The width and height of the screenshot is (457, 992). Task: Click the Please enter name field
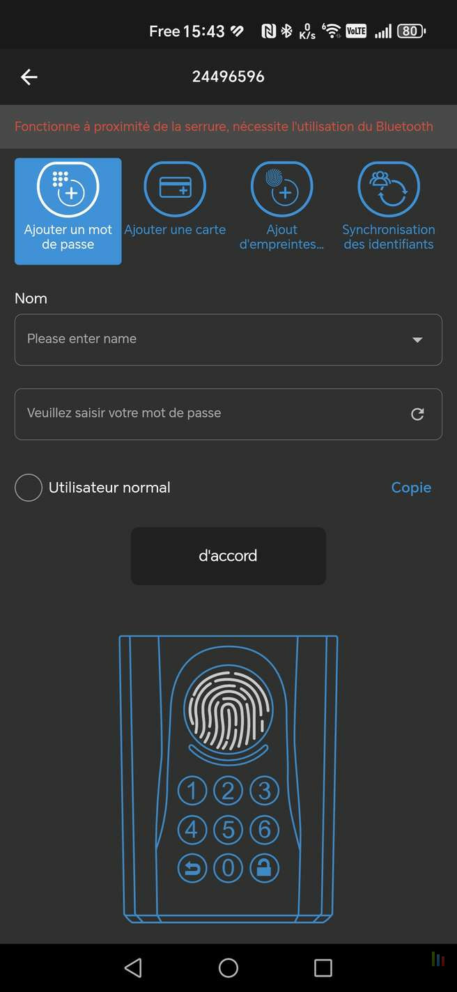pos(228,340)
